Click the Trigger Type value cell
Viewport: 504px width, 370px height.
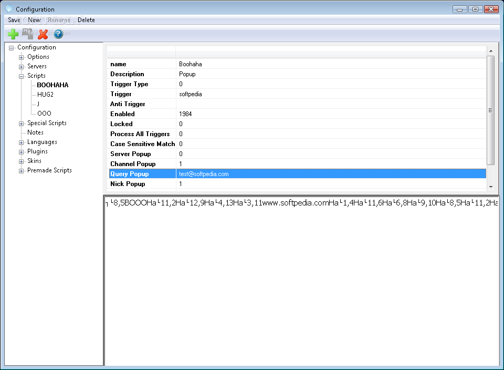pos(331,84)
